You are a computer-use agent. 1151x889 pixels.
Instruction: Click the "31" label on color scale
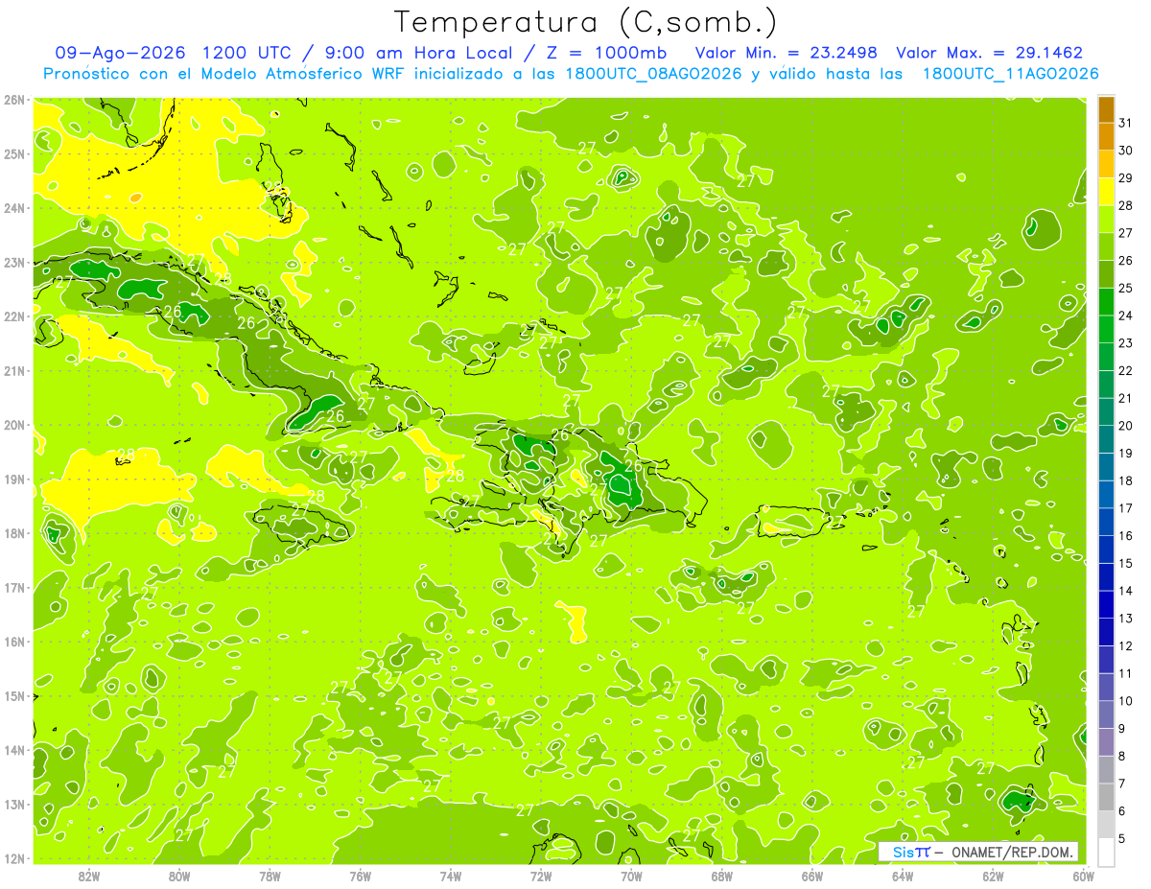[1126, 123]
